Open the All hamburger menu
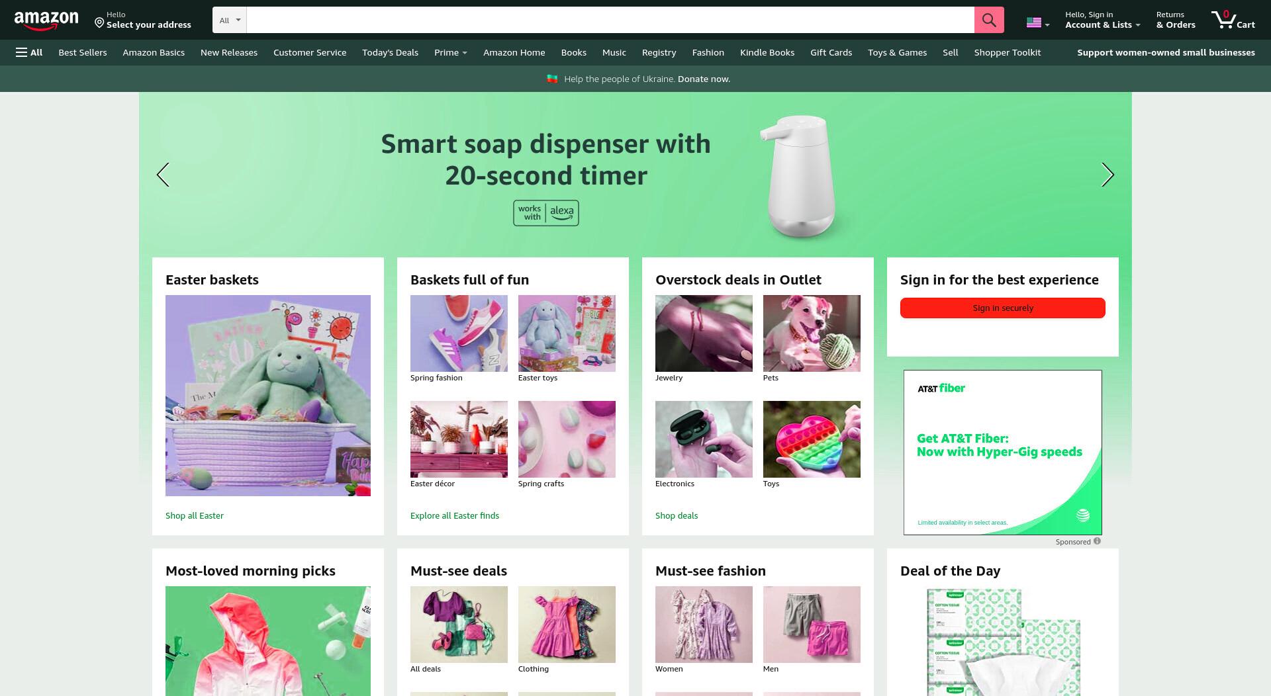1271x696 pixels. tap(29, 52)
